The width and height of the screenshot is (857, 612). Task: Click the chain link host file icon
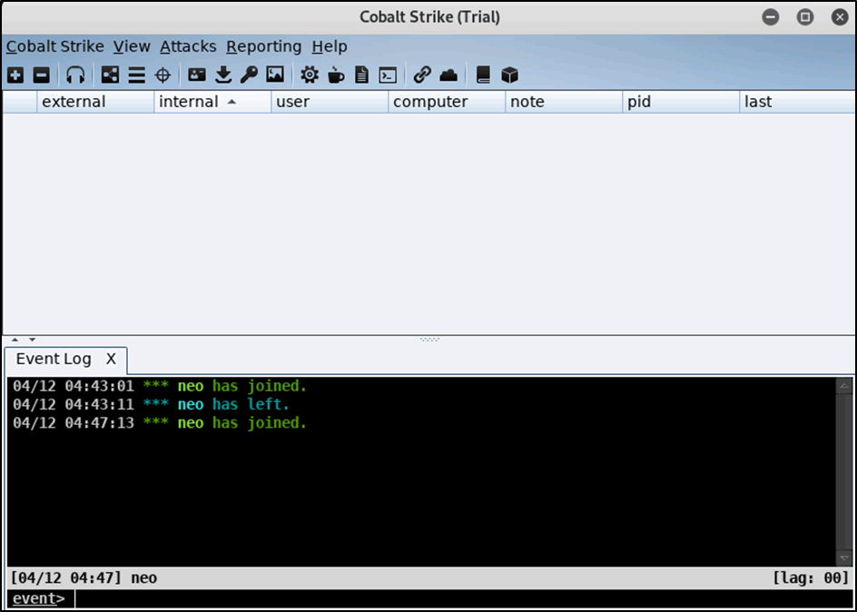tap(422, 74)
